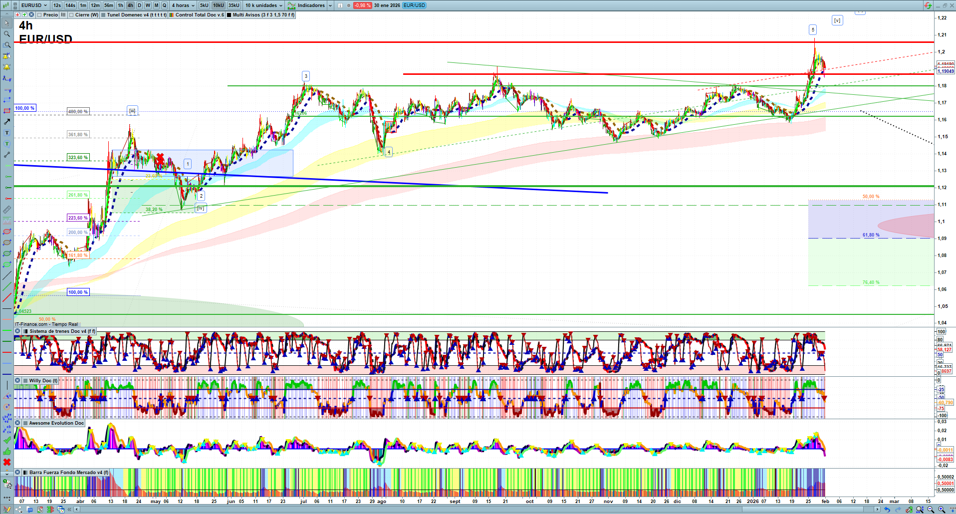
Task: Select the green checkmark tool
Action: tap(7, 440)
